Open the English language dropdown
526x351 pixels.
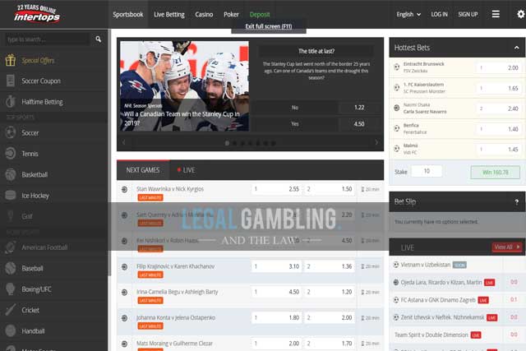(x=408, y=15)
